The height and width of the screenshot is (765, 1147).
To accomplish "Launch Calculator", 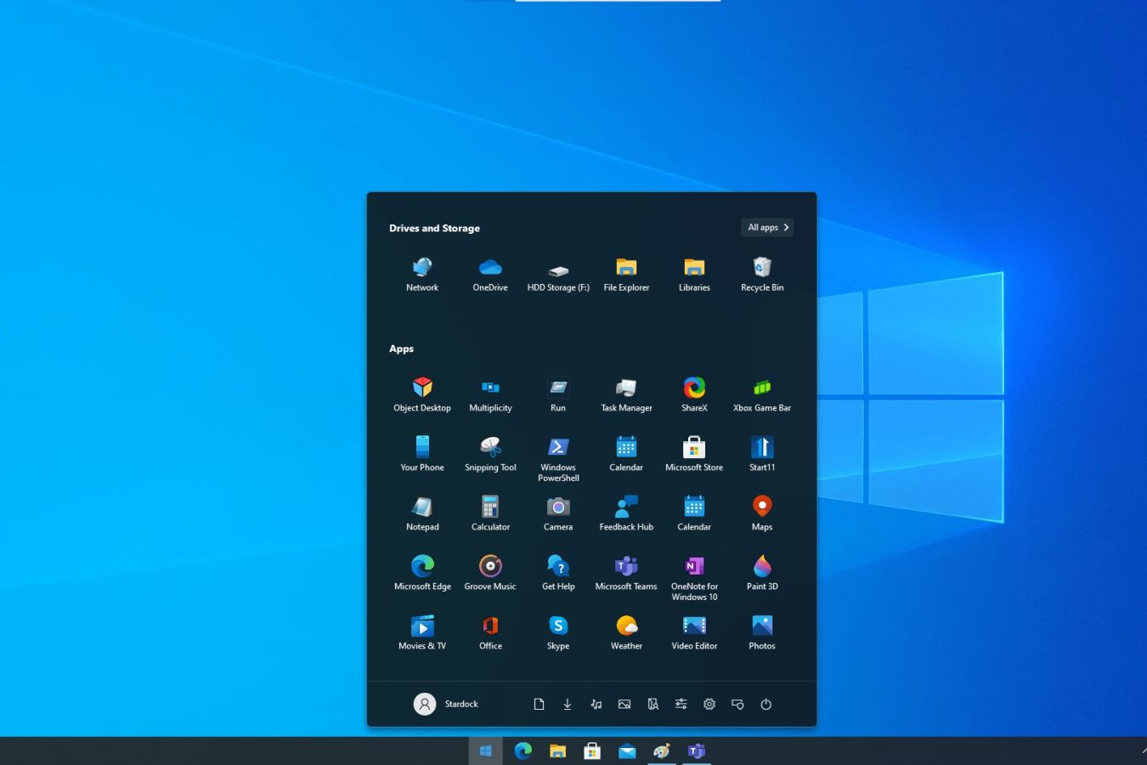I will pos(490,514).
